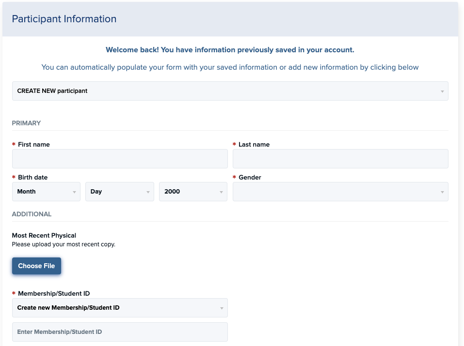The image size is (464, 346).
Task: Click the Birth date label
Action: click(x=32, y=177)
